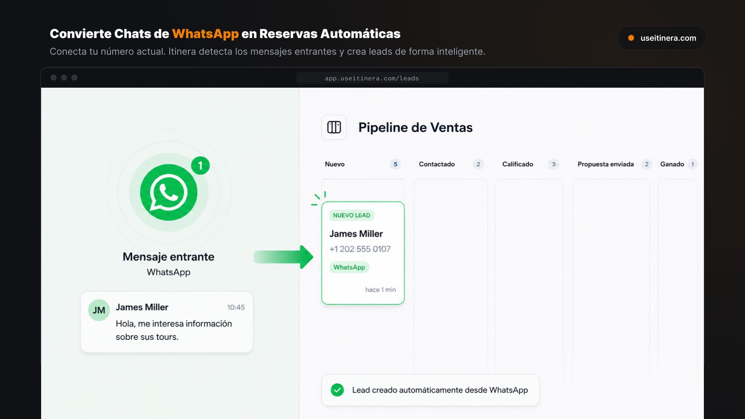Click the Ganado count badge showing 1
Image resolution: width=745 pixels, height=419 pixels.
(x=692, y=164)
